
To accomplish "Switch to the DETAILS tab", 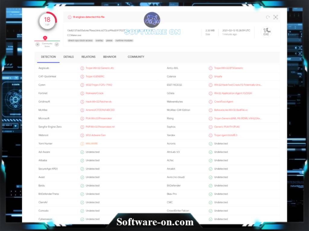I will [68, 57].
